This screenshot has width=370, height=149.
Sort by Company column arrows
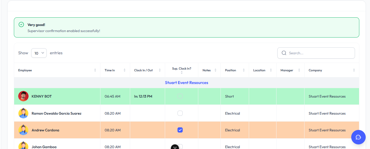pos(354,70)
